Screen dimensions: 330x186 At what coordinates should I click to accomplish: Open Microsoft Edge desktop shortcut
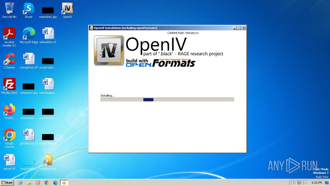point(29,36)
